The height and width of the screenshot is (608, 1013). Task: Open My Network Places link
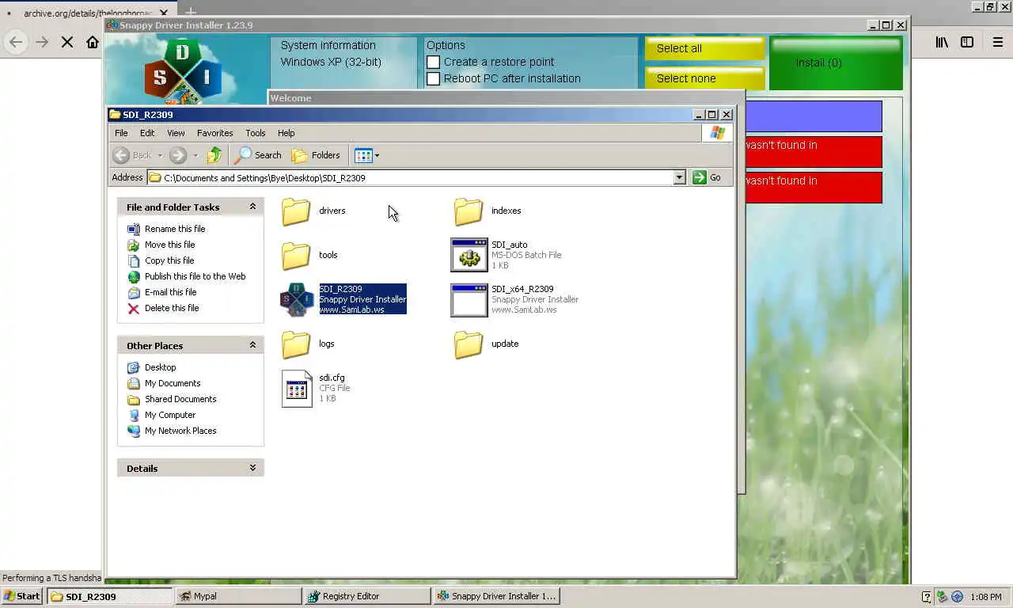coord(180,431)
